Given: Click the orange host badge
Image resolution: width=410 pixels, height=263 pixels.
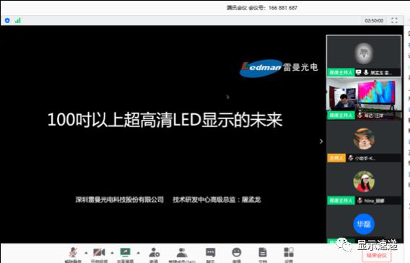Looking at the screenshot, I should pyautogui.click(x=336, y=158).
